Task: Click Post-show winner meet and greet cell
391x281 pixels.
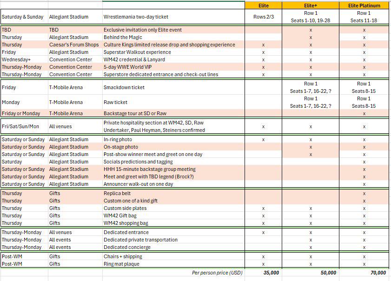Action: click(173, 154)
